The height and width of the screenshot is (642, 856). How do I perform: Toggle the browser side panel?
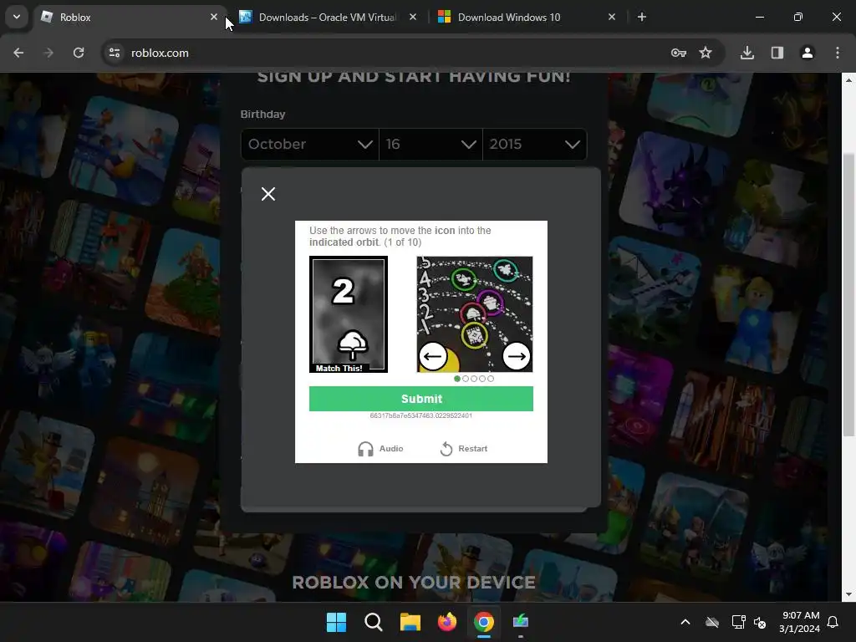coord(777,53)
